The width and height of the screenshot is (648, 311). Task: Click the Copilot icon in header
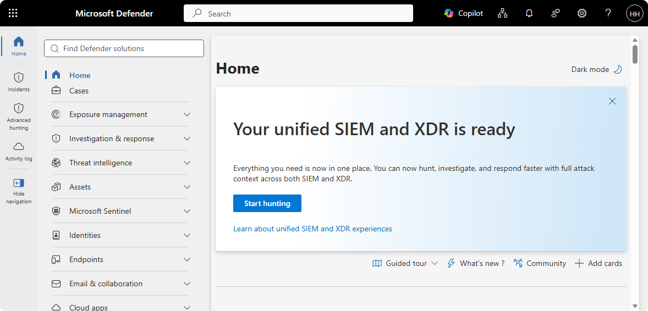pyautogui.click(x=449, y=13)
